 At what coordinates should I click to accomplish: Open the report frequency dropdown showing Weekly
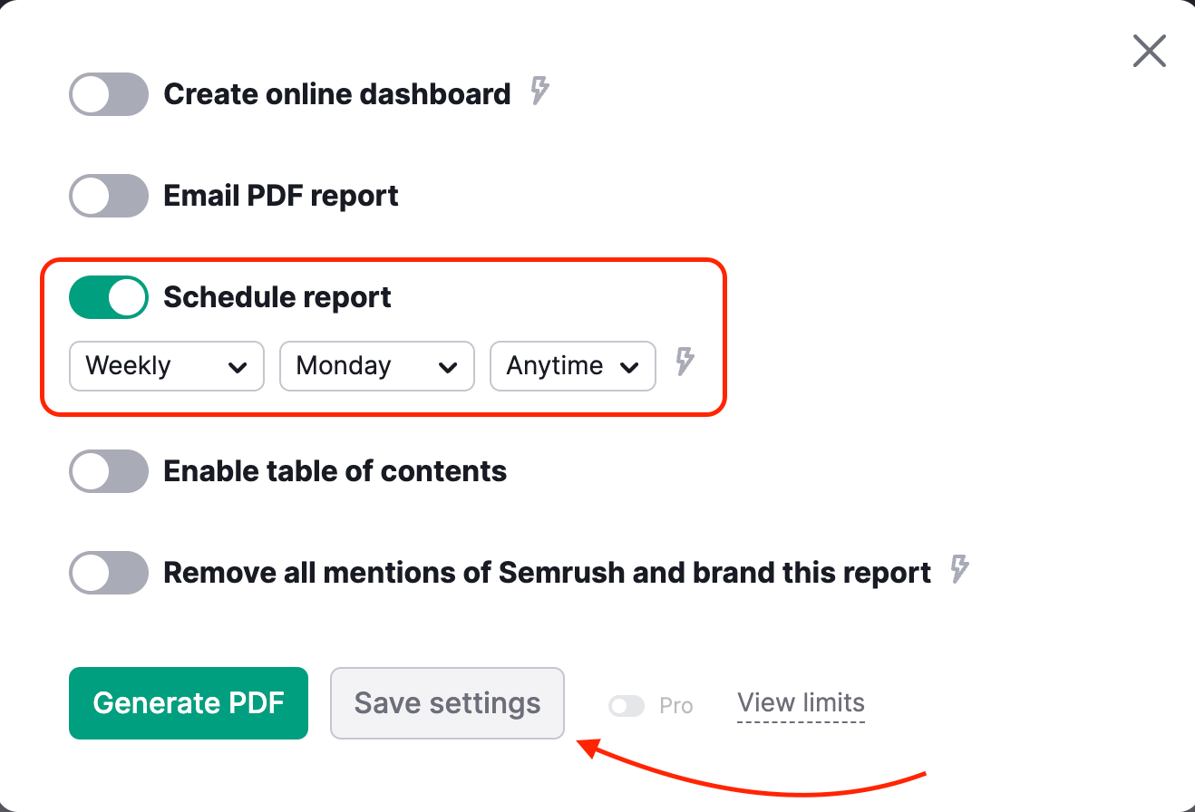click(x=167, y=366)
